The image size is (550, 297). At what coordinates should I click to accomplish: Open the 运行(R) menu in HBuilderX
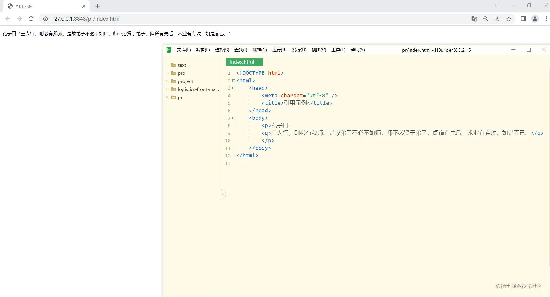pos(279,50)
